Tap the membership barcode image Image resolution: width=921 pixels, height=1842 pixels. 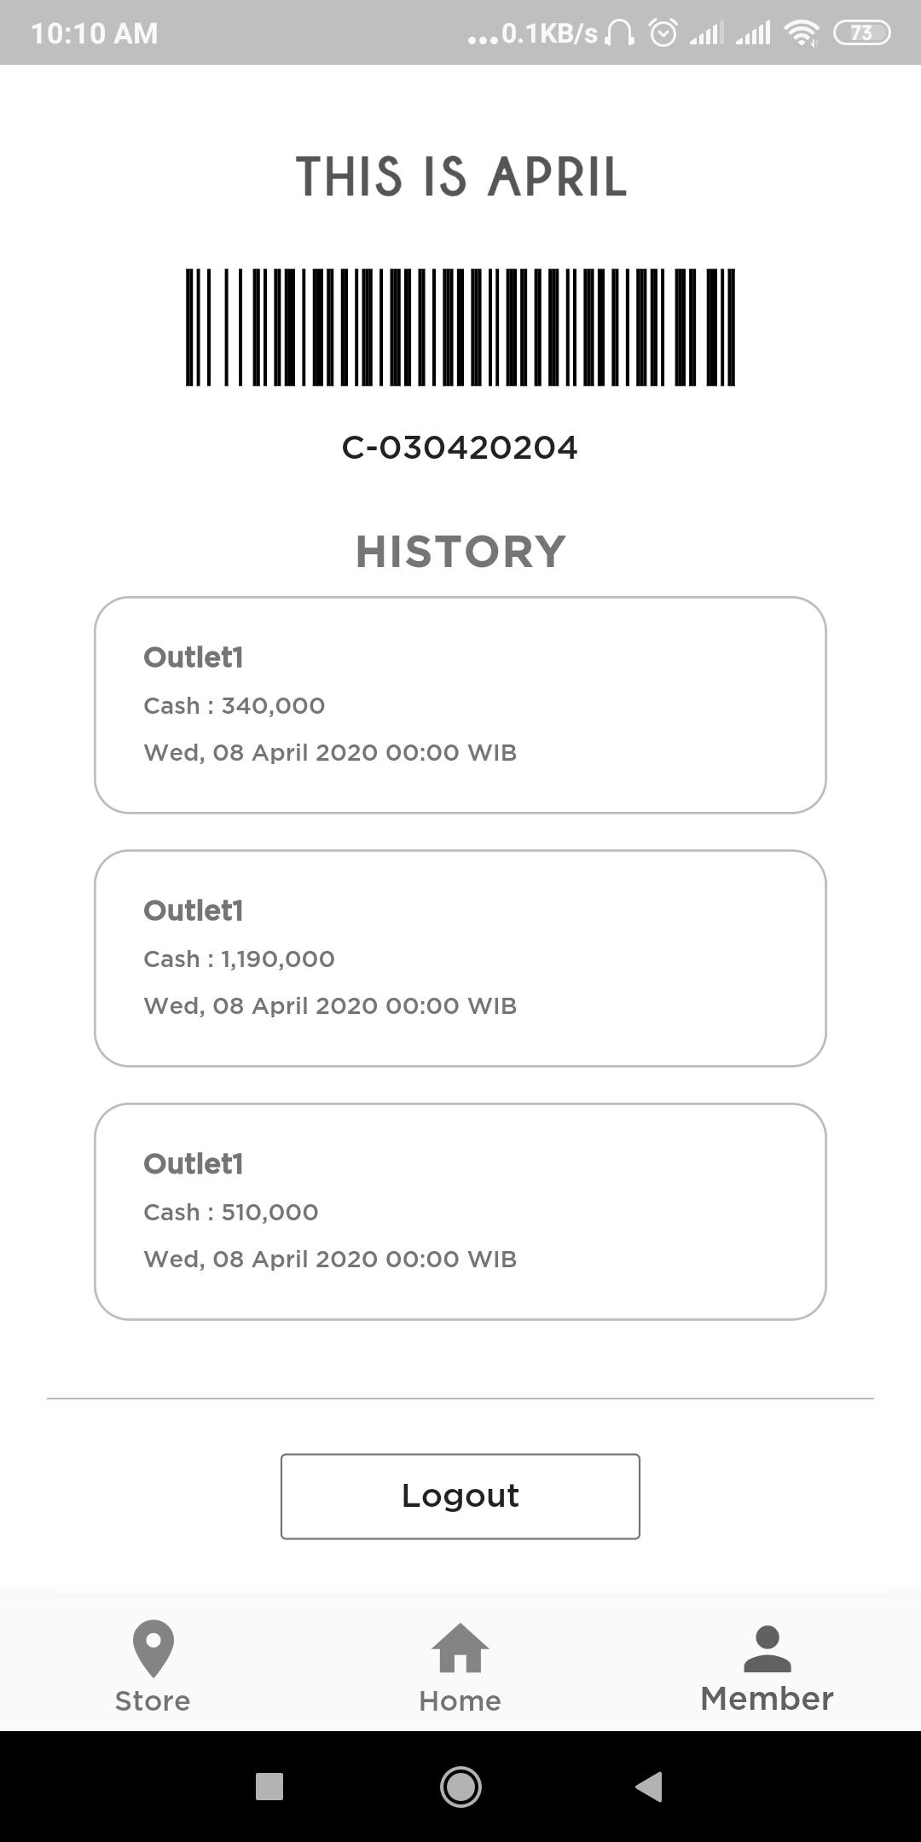(x=460, y=327)
